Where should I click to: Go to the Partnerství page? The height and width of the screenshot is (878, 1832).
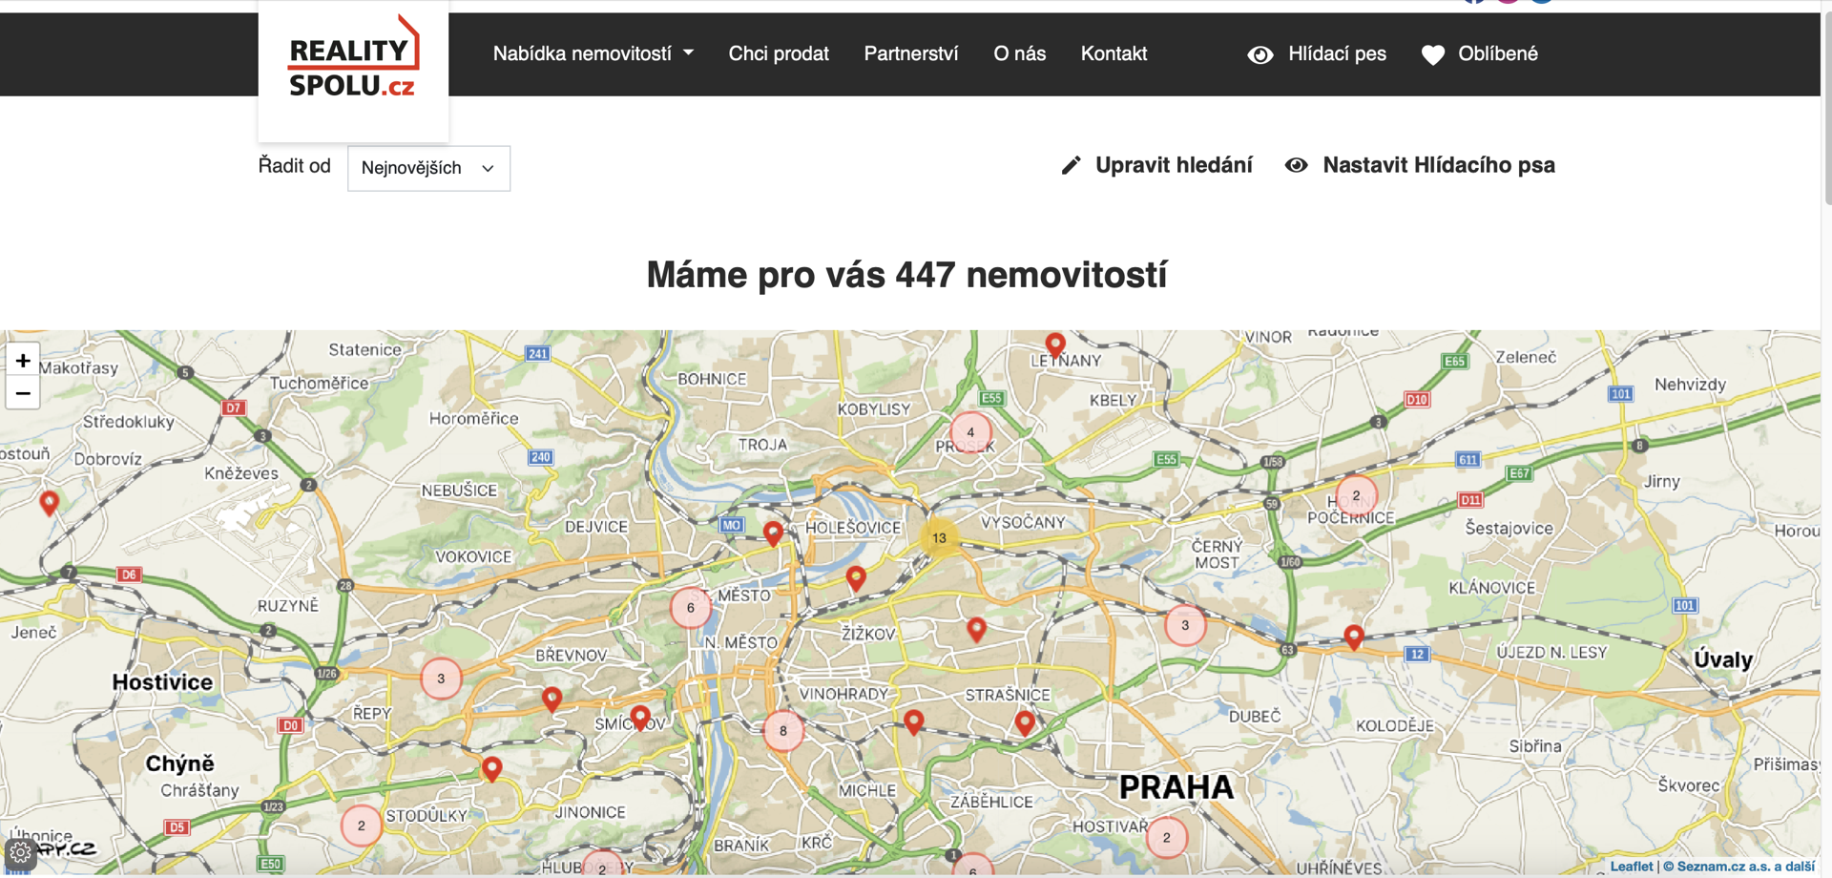pos(910,54)
